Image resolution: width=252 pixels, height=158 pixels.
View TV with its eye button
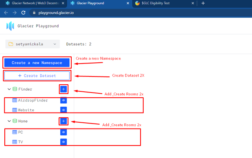(x=63, y=142)
